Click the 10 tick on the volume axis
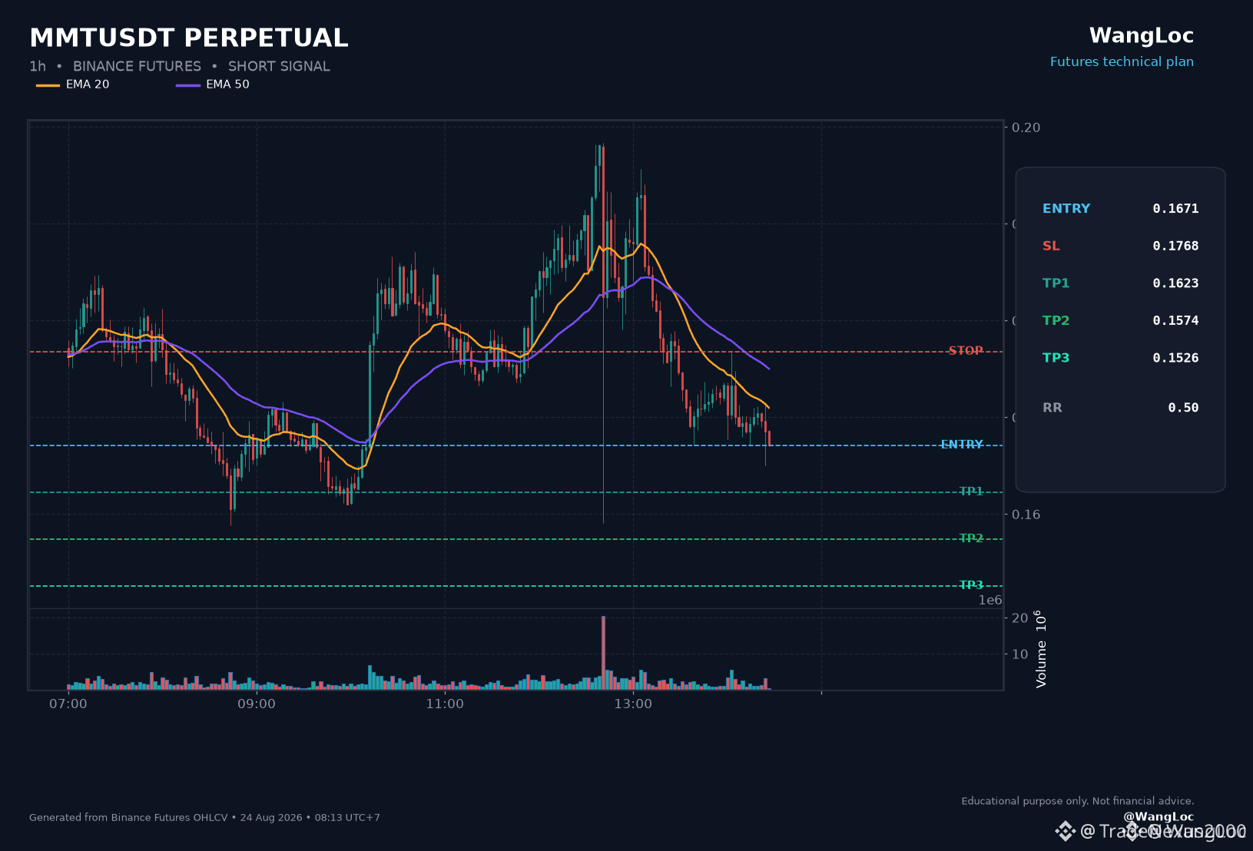The width and height of the screenshot is (1253, 851). (x=1020, y=654)
